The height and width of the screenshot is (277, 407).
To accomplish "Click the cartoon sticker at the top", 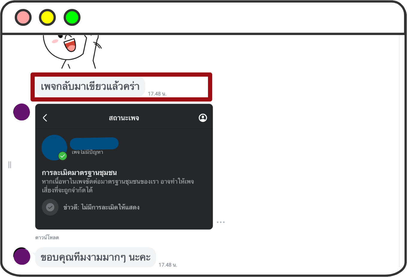I will click(x=72, y=52).
